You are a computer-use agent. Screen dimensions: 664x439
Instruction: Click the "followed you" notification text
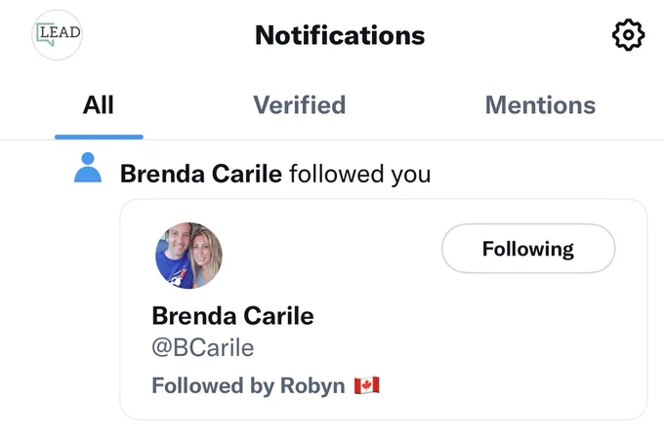coord(360,175)
